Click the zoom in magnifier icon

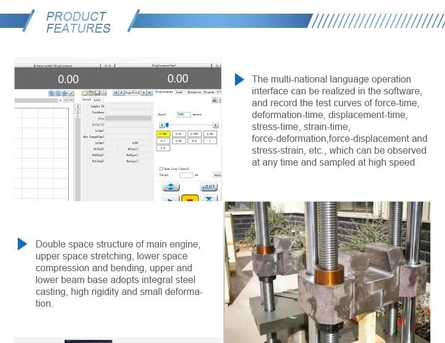(51, 93)
